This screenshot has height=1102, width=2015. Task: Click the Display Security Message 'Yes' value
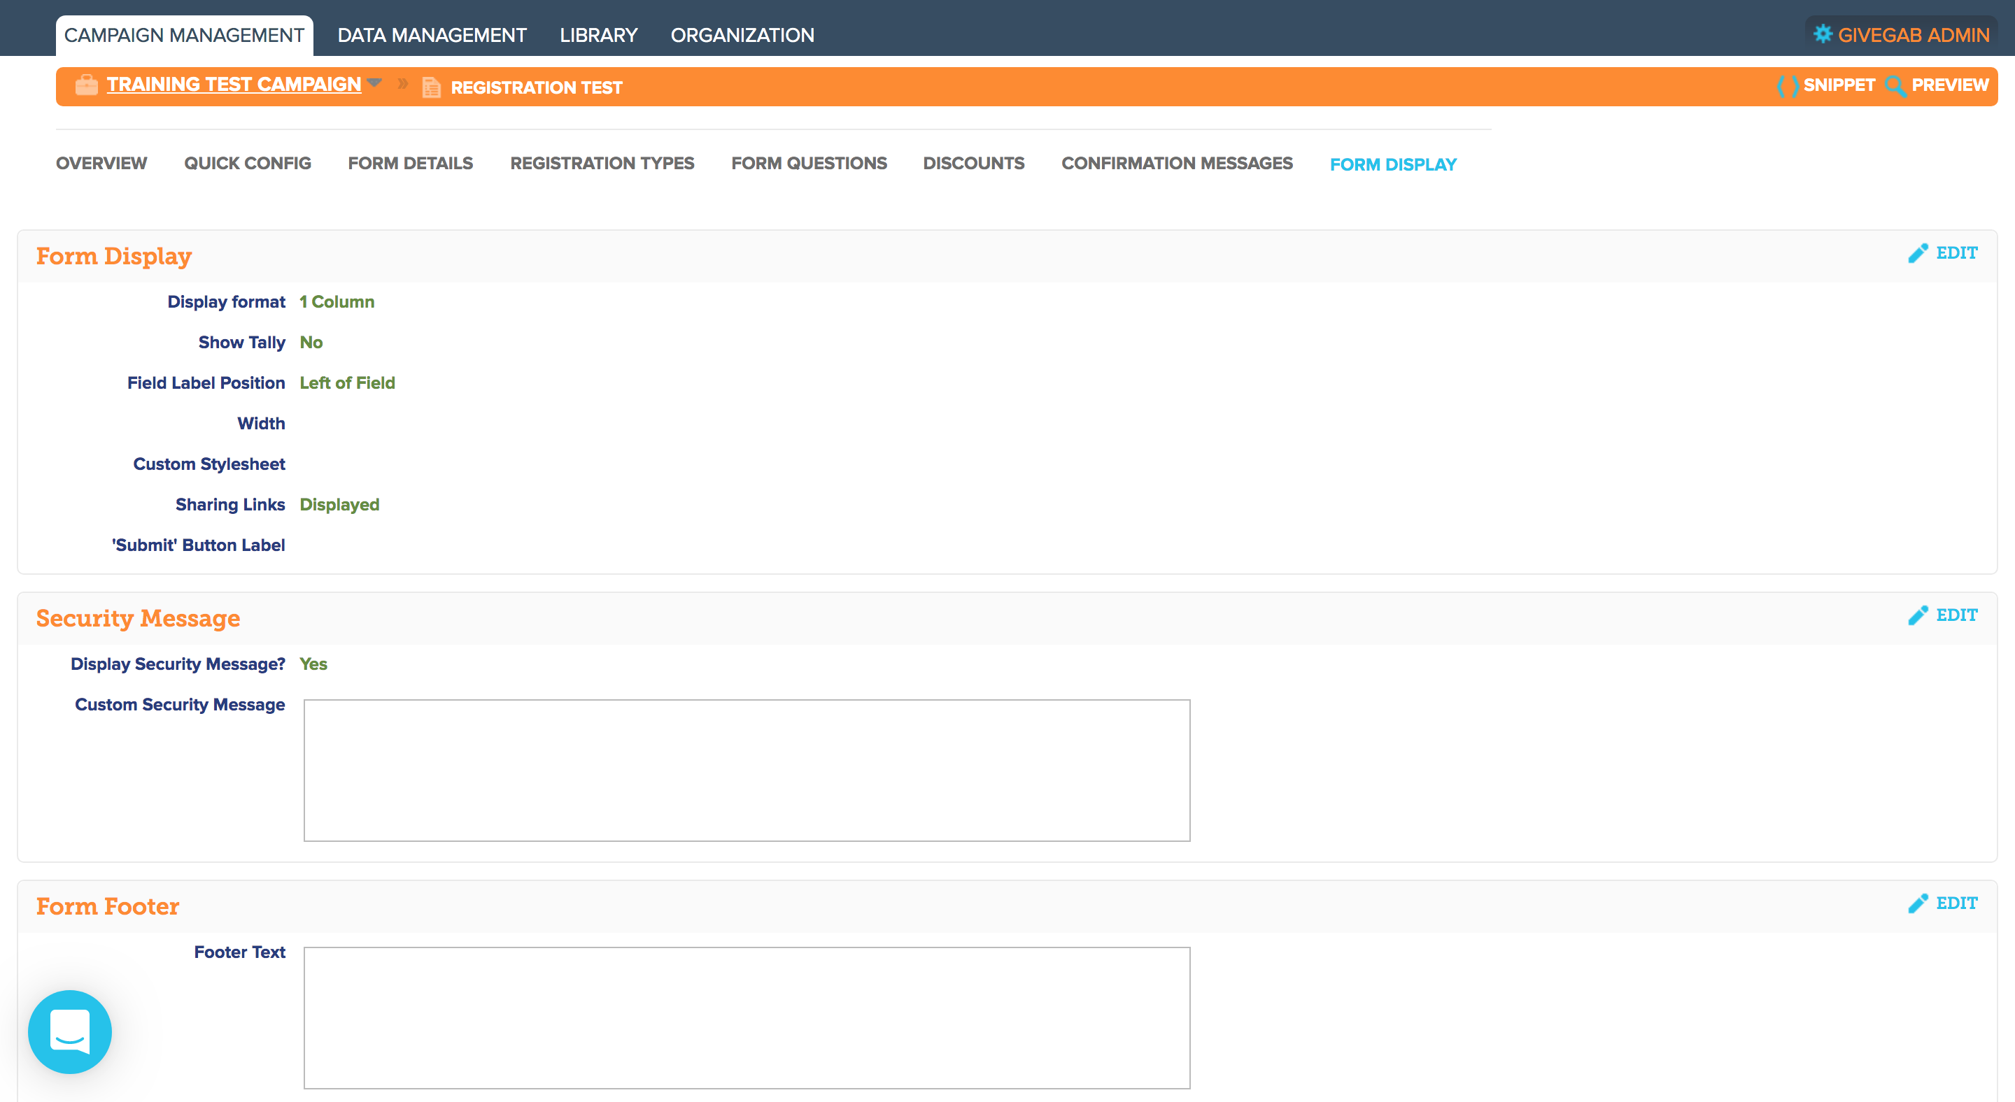tap(313, 664)
